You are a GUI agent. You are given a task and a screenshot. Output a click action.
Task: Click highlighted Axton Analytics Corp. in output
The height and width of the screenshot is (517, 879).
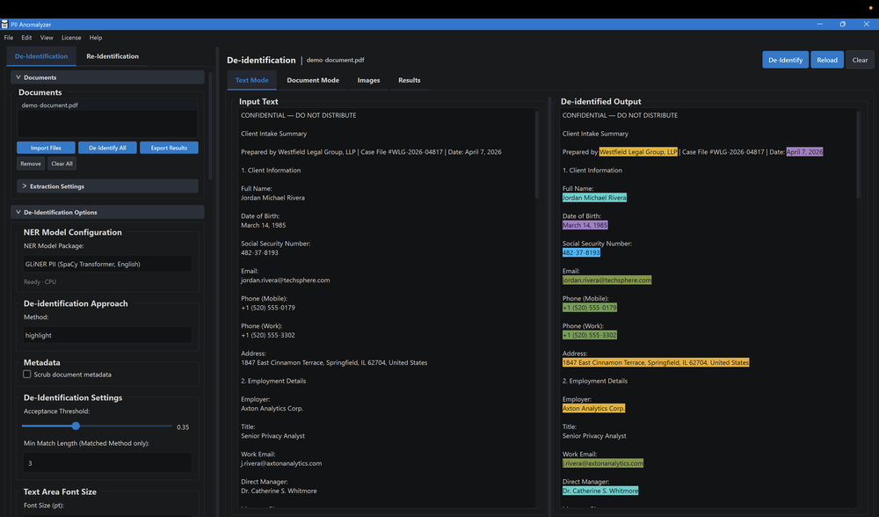[593, 409]
